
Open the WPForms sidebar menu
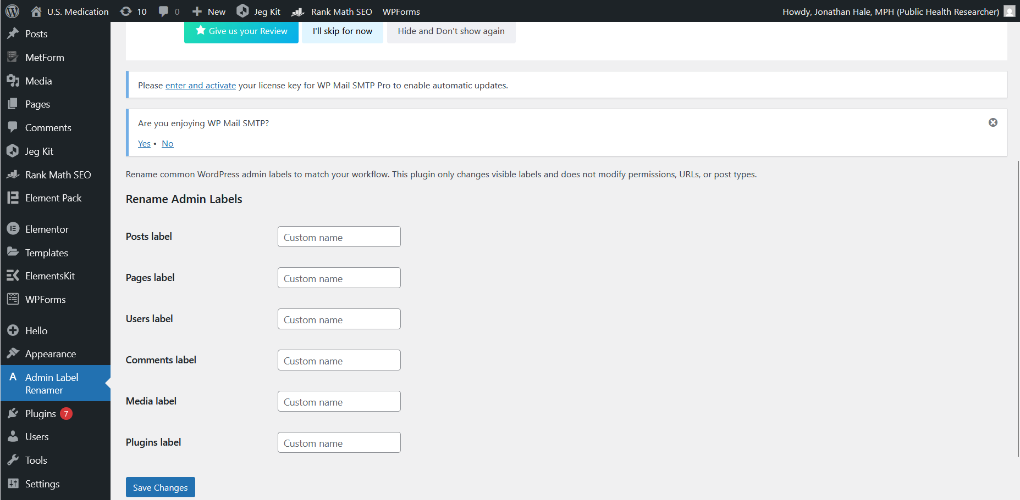tap(45, 299)
